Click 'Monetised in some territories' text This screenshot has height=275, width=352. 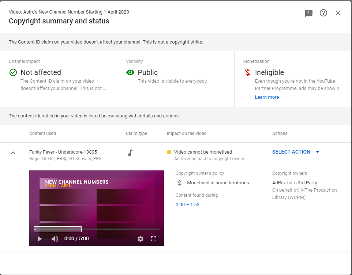pos(218,182)
